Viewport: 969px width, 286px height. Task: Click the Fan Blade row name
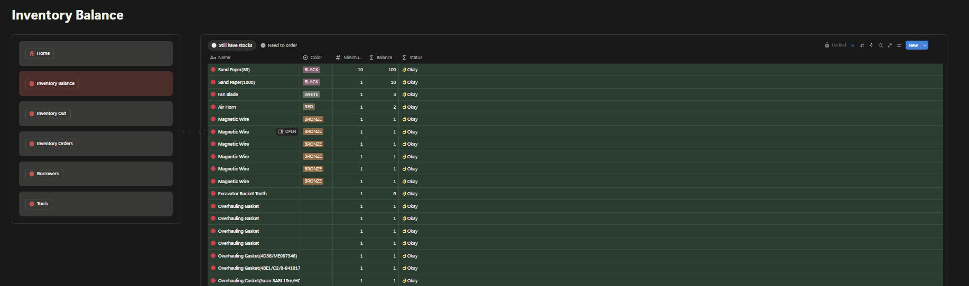[228, 94]
